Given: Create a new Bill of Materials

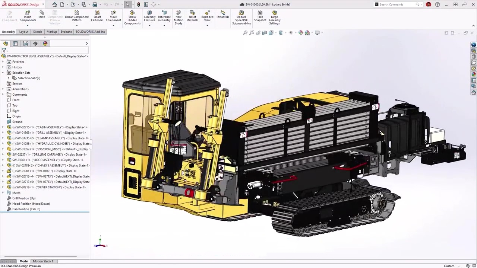Looking at the screenshot, I should (x=192, y=16).
